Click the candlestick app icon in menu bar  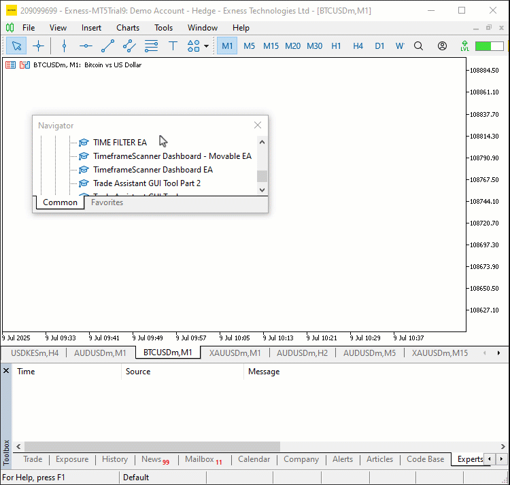click(10, 28)
